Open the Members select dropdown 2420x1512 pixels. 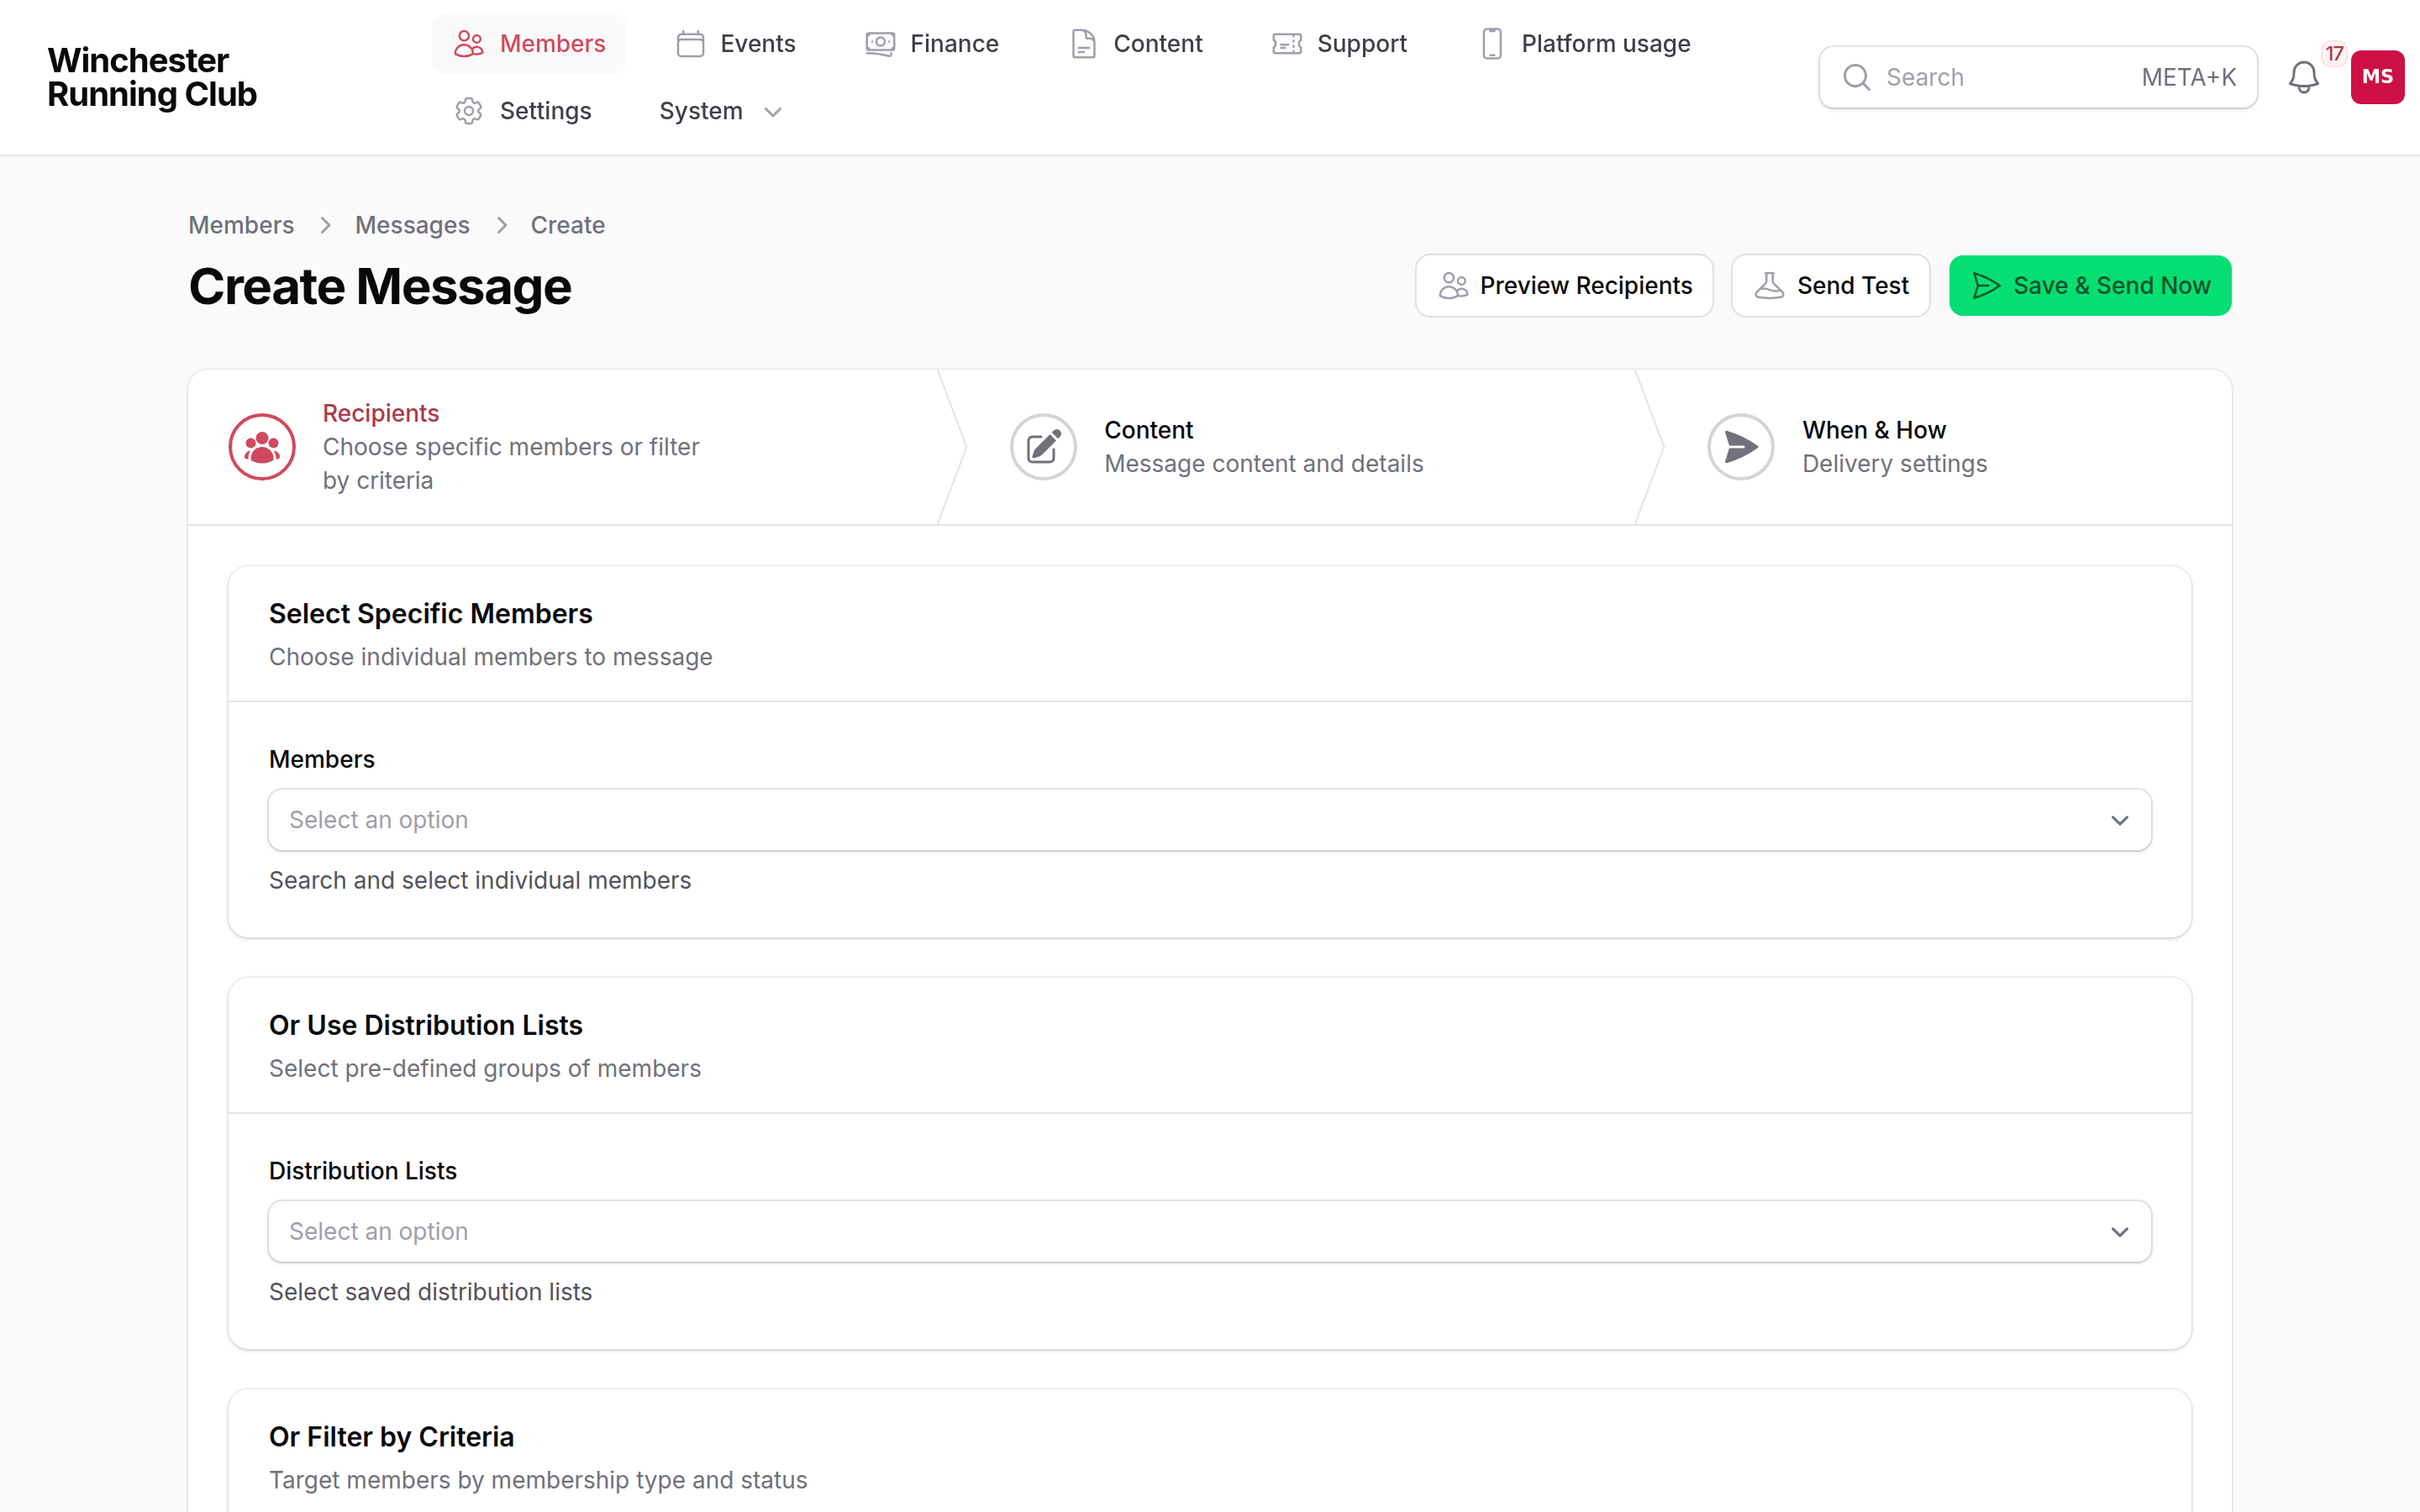pyautogui.click(x=1210, y=820)
